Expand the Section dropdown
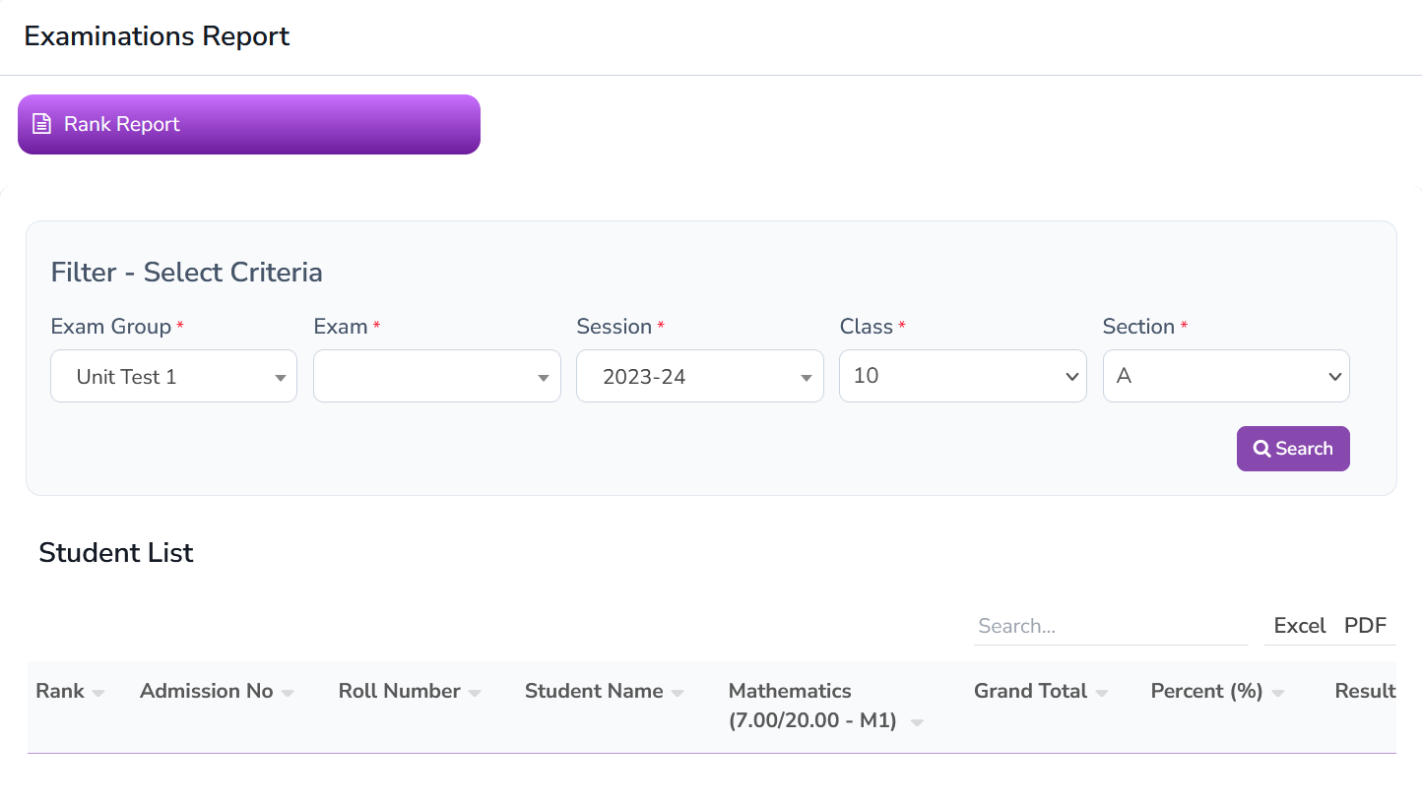The height and width of the screenshot is (802, 1422). 1225,376
